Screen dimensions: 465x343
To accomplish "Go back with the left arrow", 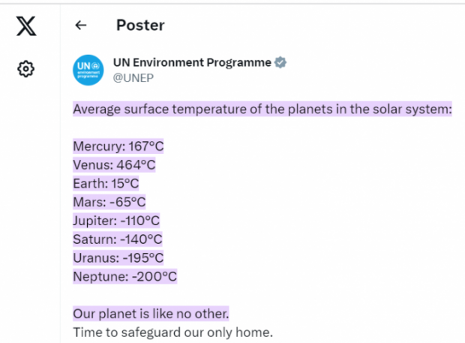I will [x=81, y=26].
